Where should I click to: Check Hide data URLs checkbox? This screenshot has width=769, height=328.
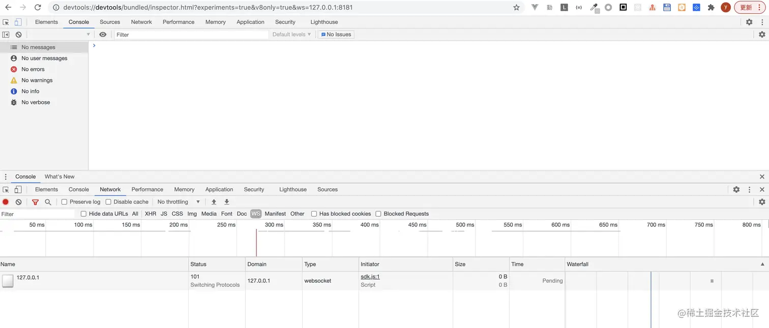(83, 214)
